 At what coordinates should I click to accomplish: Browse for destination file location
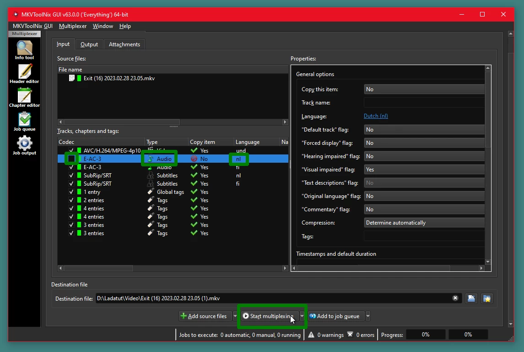tap(471, 298)
